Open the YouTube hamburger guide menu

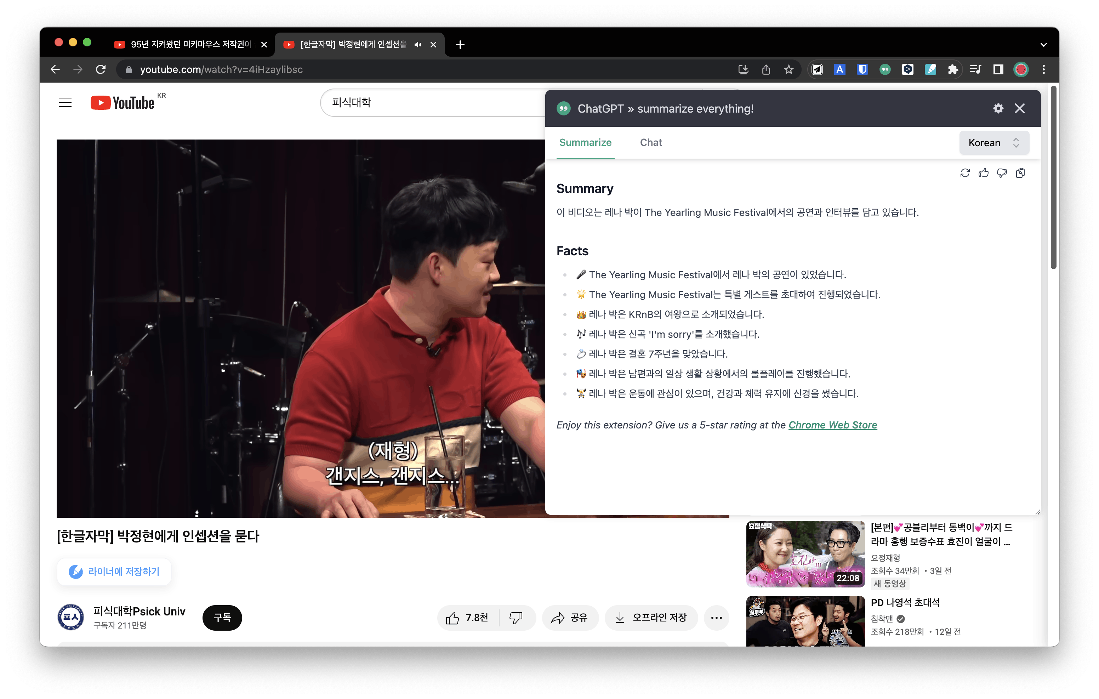click(65, 102)
